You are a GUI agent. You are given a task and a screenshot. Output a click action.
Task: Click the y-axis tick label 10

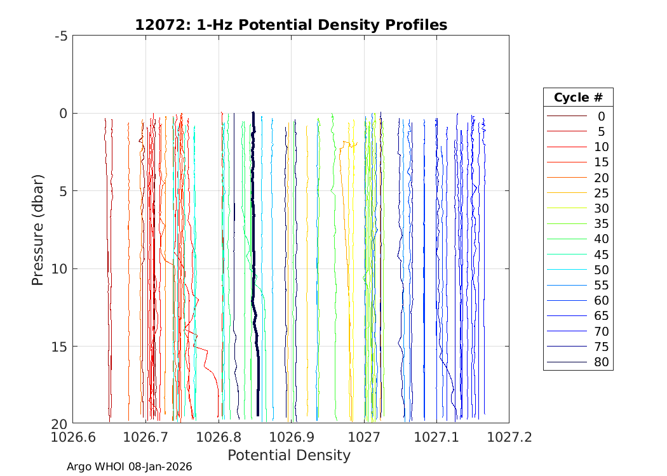tap(60, 268)
